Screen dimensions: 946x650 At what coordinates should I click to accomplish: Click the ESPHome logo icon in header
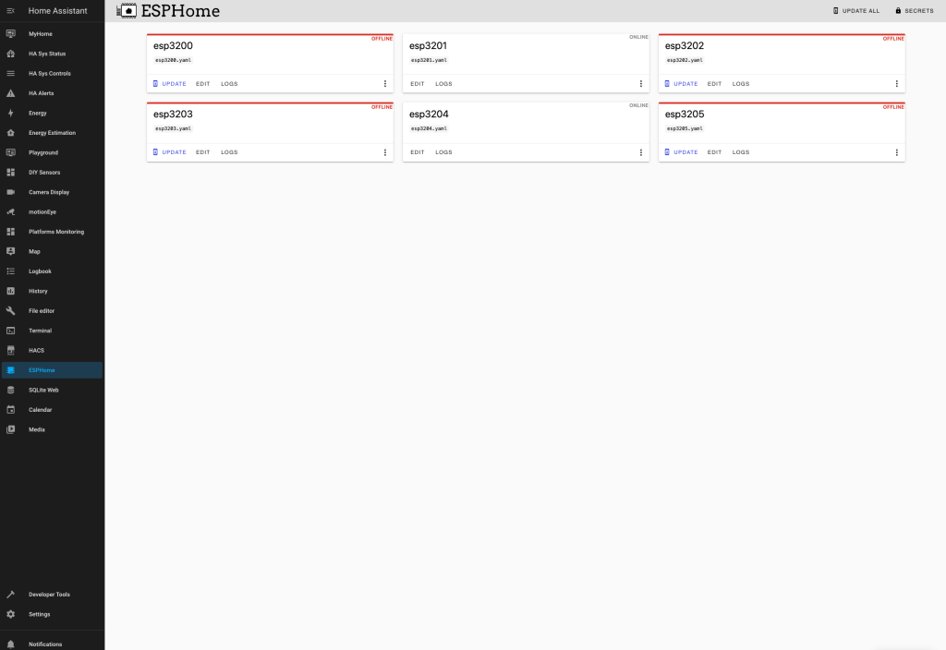(127, 11)
